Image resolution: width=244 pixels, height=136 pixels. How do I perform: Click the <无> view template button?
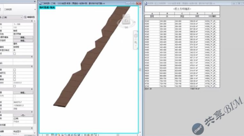[x=23, y=115]
